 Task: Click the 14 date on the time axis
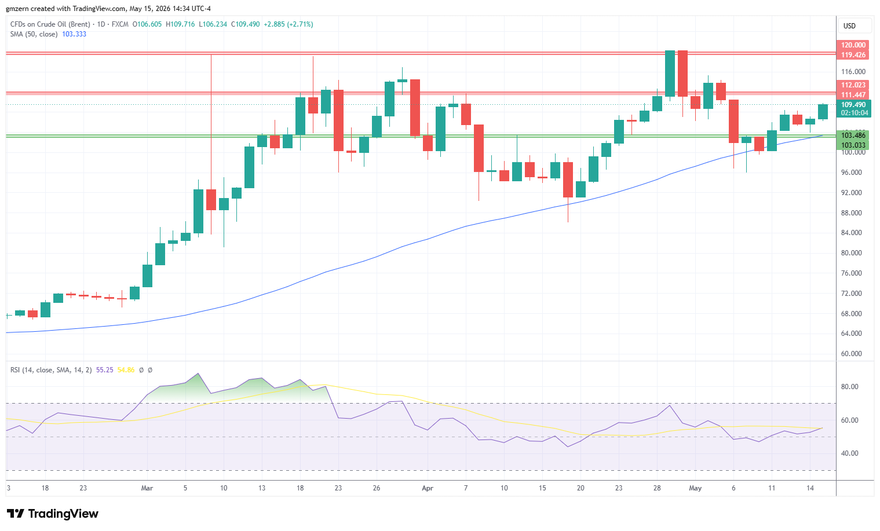point(810,488)
